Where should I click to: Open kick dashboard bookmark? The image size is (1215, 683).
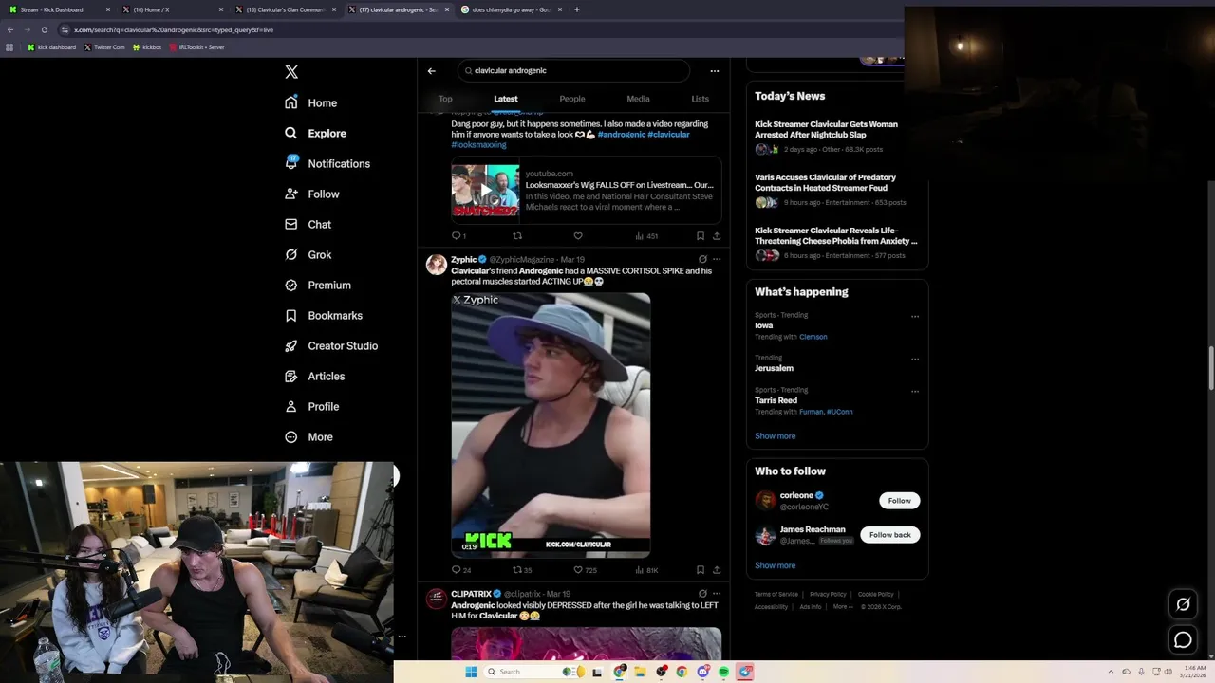52,46
